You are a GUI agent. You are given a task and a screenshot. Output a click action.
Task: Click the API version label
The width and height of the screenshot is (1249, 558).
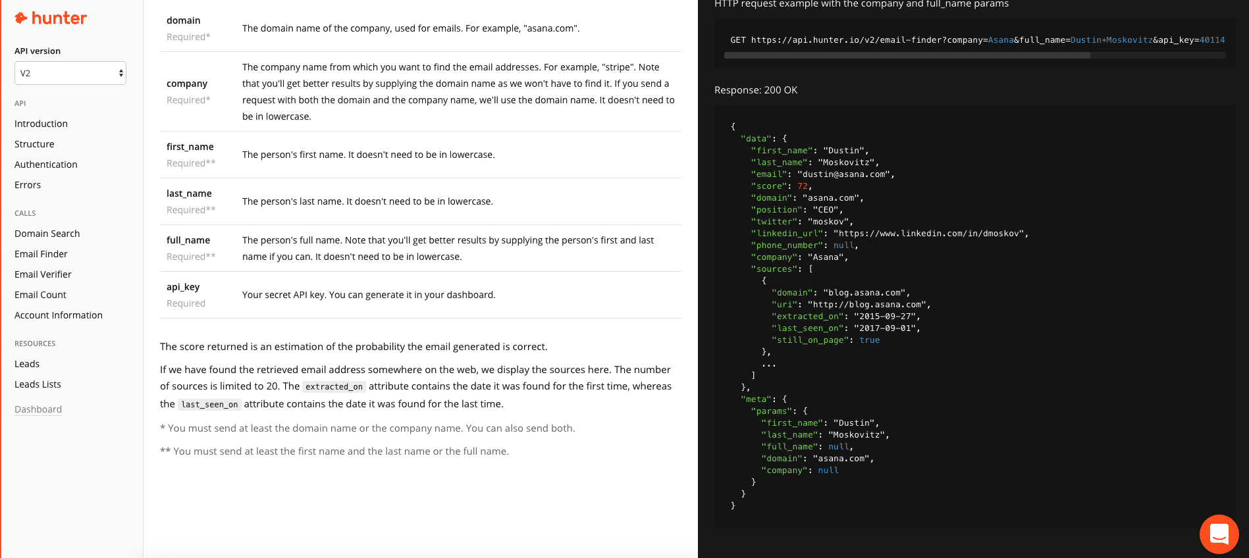38,51
